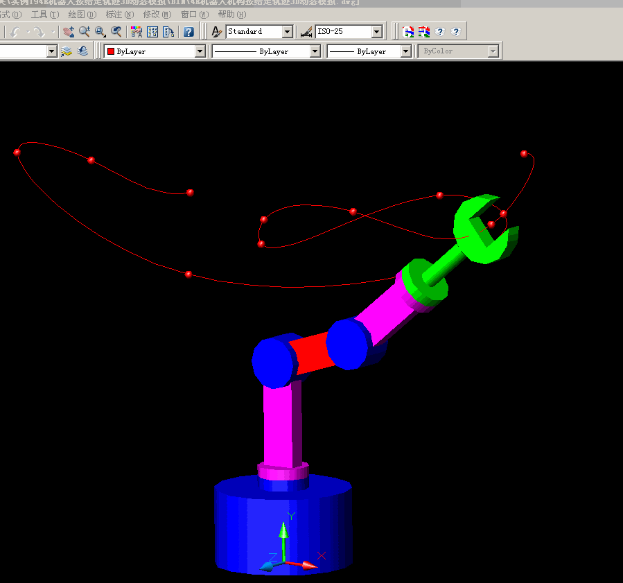Screen dimensions: 623x583
Task: Click the Dimension Style manager icon
Action: [306, 32]
